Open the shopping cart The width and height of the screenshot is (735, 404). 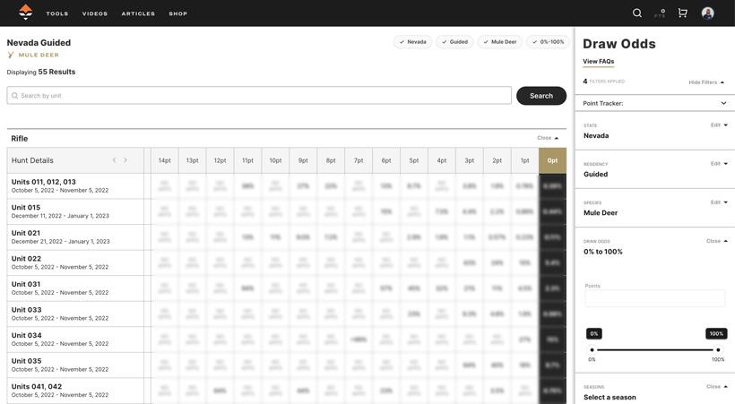(x=682, y=13)
